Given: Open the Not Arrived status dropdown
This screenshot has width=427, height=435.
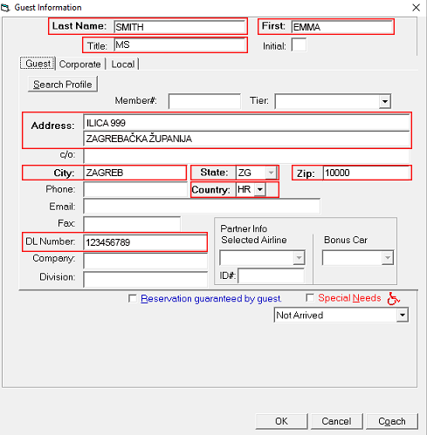Looking at the screenshot, I should coord(403,316).
